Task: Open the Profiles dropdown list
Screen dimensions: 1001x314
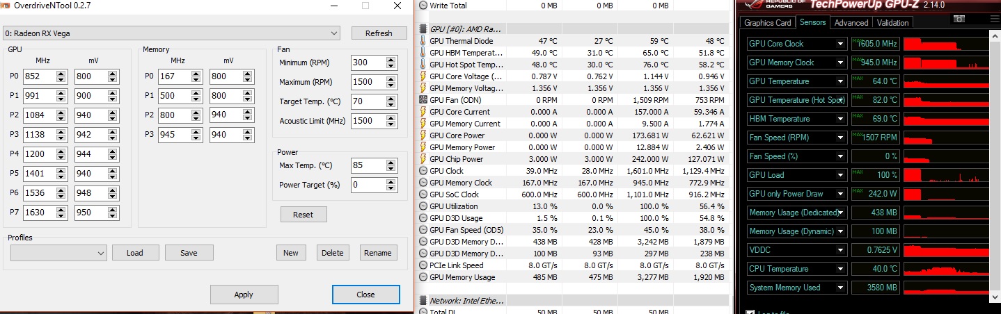Action: tap(58, 253)
